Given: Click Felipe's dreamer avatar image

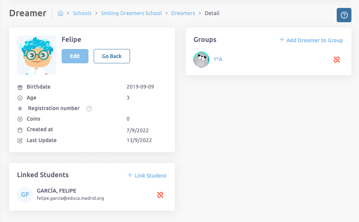Looking at the screenshot, I should click(37, 55).
